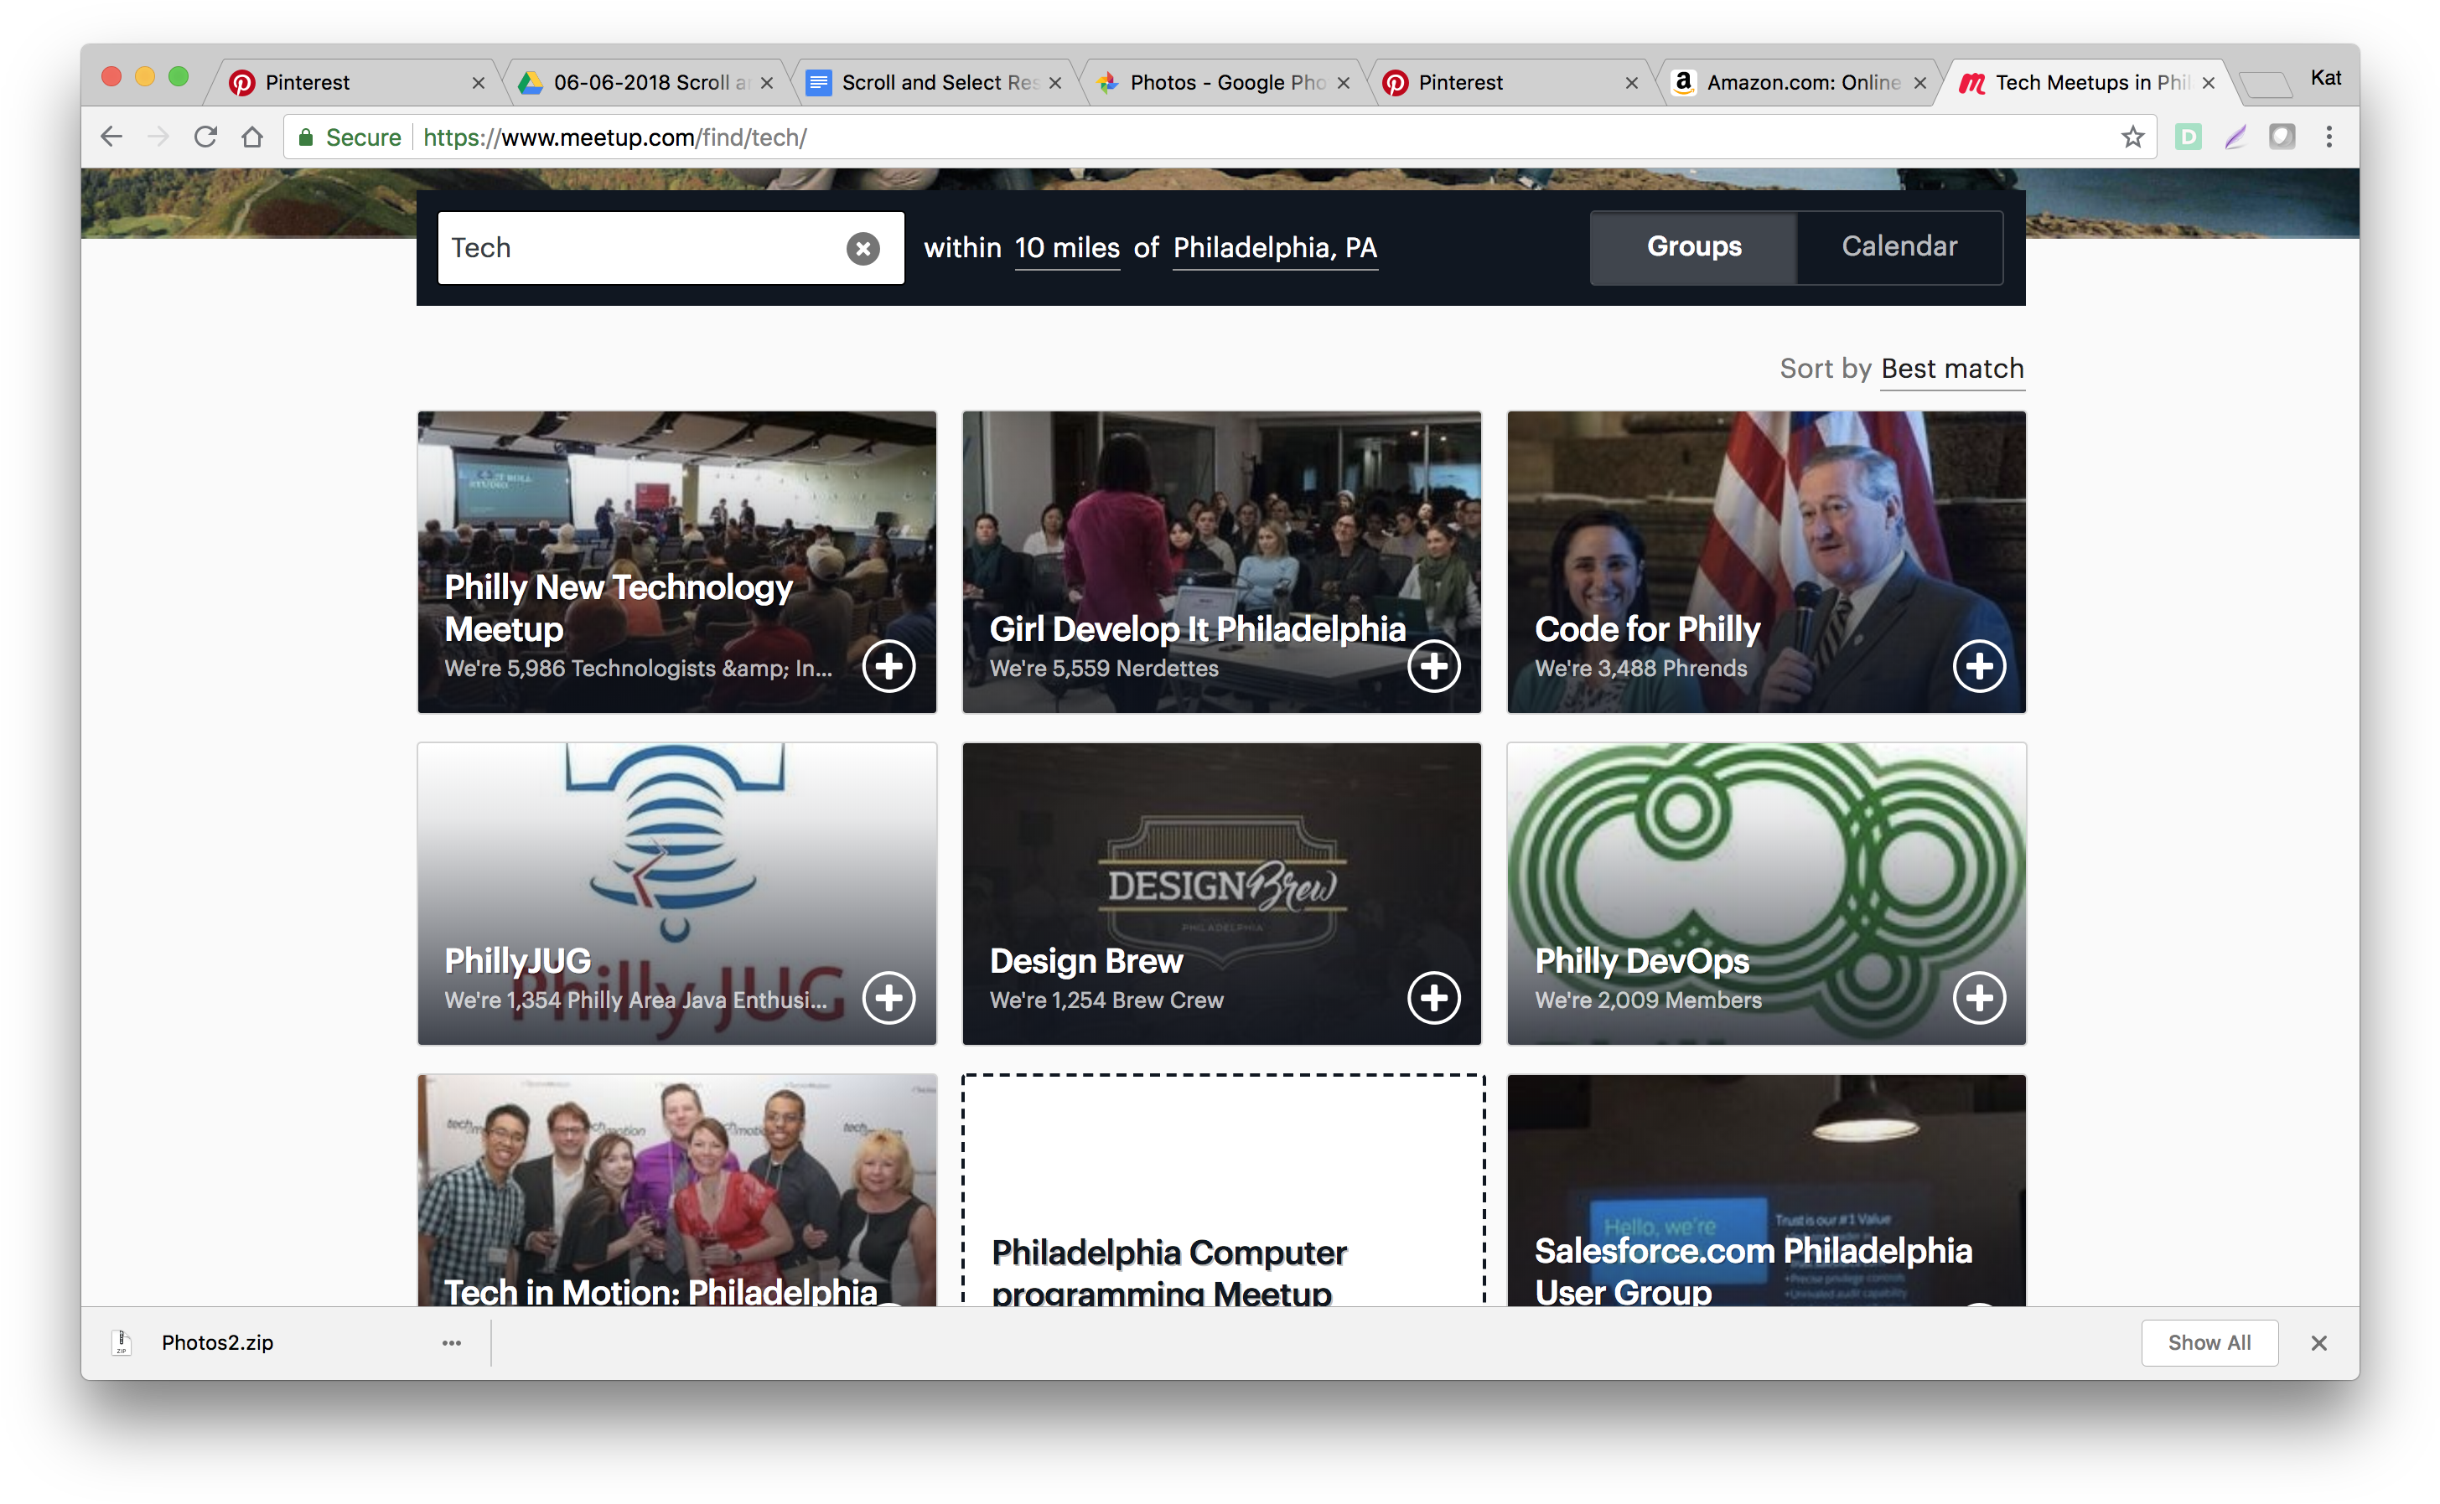
Task: Click the plus icon on Code for Philly
Action: (1979, 666)
